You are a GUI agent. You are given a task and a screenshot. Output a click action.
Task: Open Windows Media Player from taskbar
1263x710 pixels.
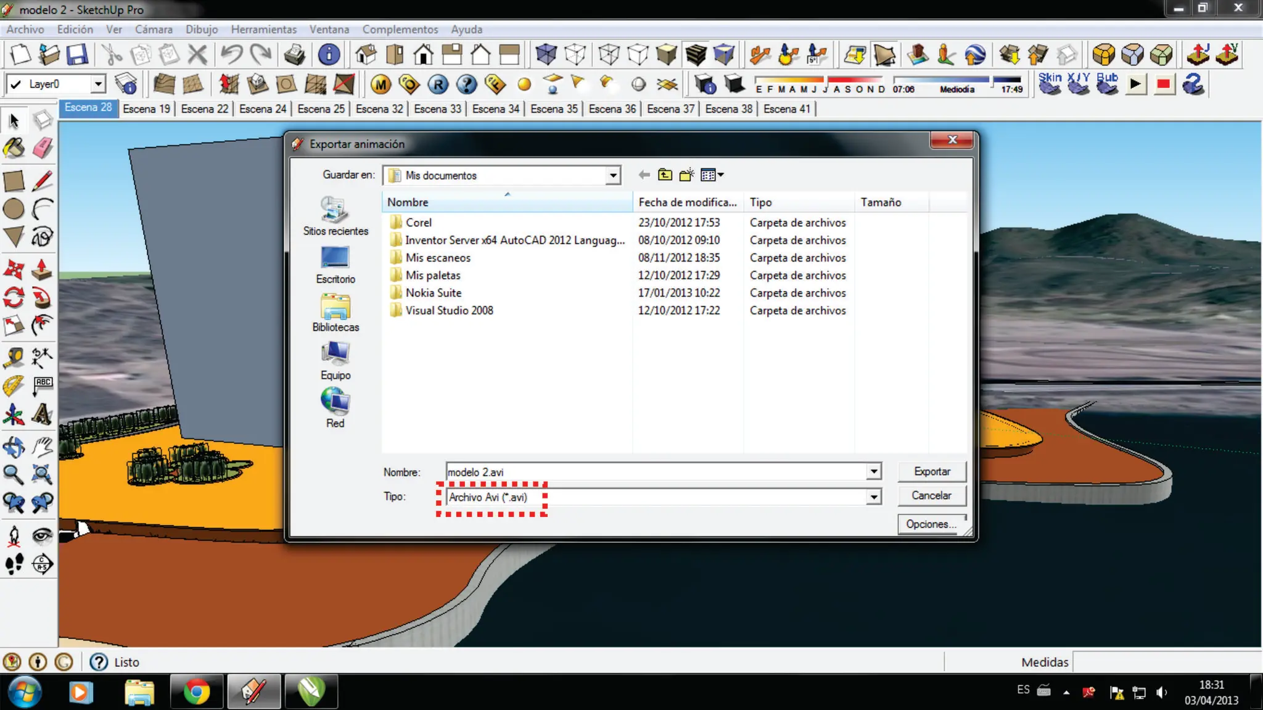[x=81, y=691]
